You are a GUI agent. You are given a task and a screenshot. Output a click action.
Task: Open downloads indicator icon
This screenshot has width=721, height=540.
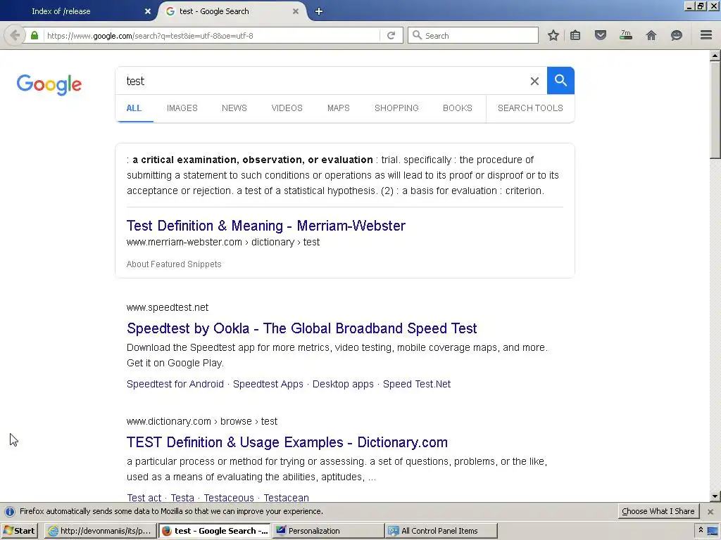[626, 35]
